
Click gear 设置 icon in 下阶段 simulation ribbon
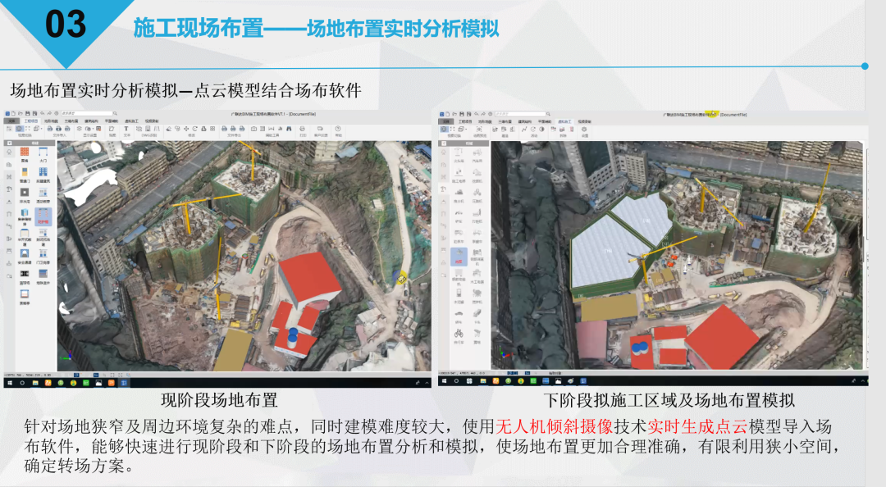coord(584,130)
